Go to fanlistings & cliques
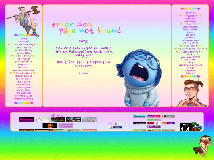214x160 pixels. tap(190, 65)
